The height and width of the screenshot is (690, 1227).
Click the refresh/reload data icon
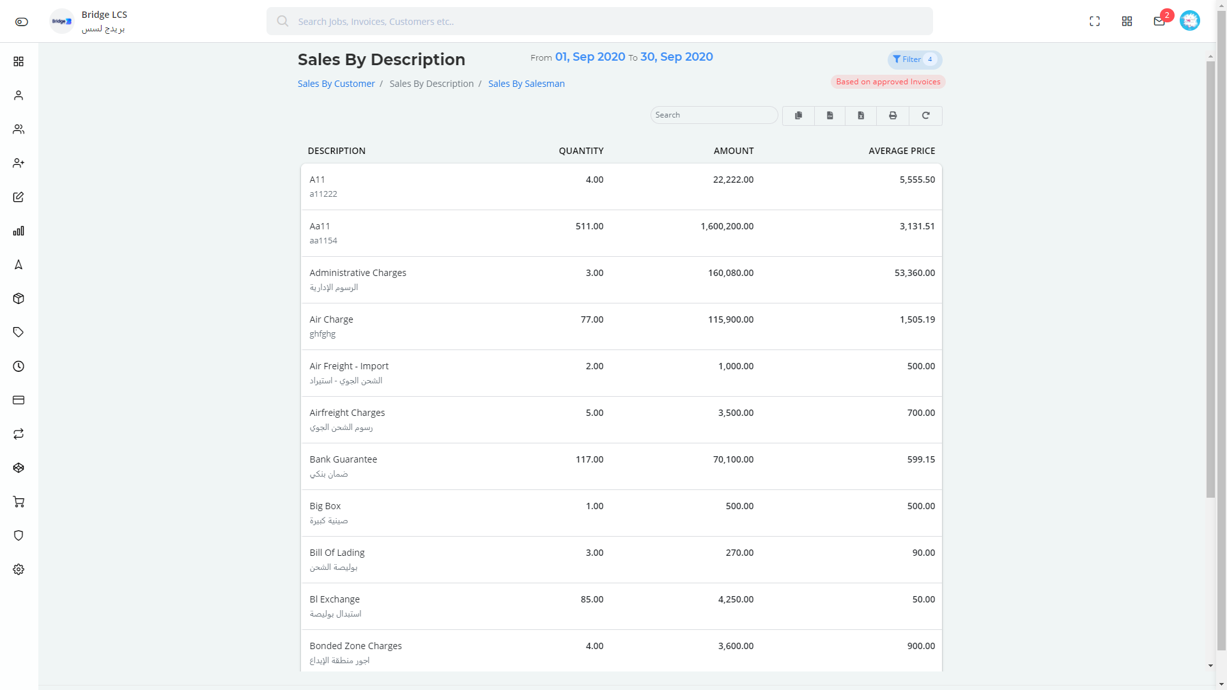tap(925, 116)
